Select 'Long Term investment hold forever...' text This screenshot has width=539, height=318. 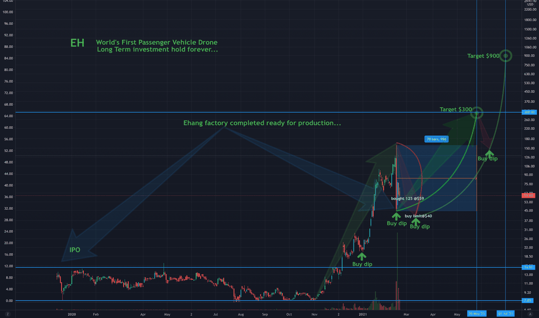pyautogui.click(x=157, y=50)
